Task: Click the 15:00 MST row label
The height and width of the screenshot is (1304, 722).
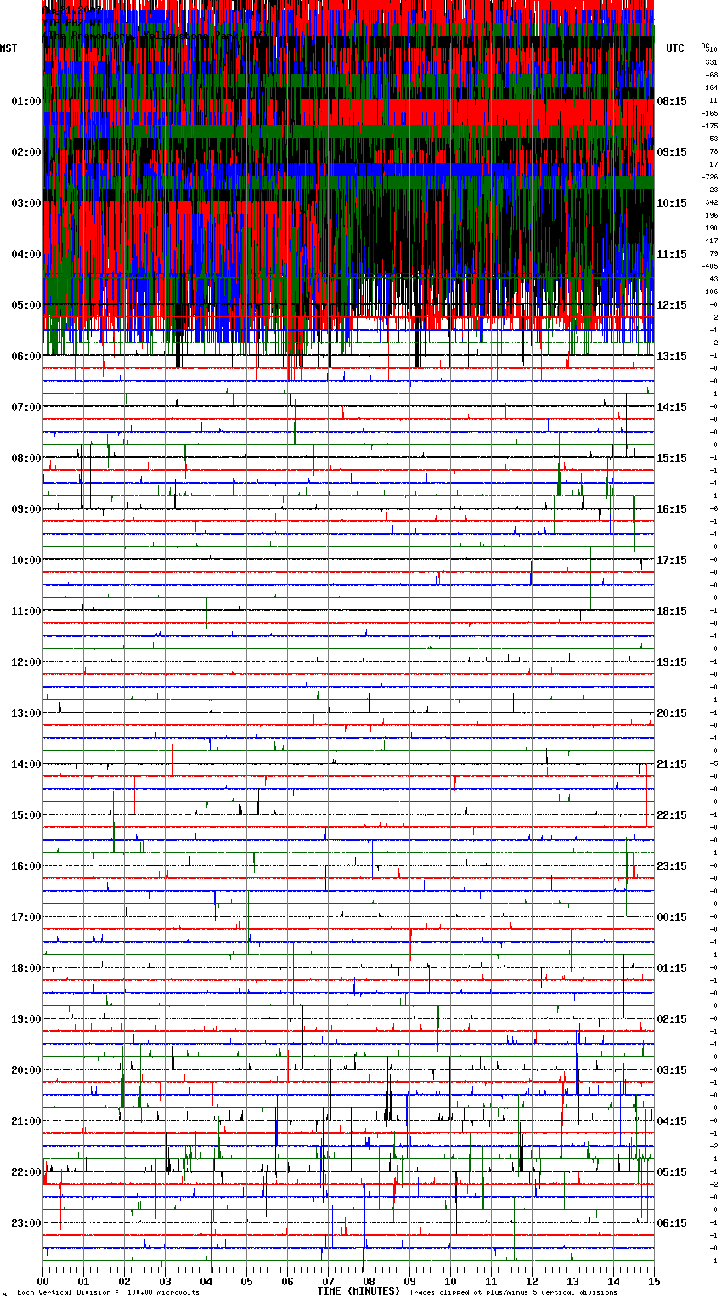Action: [25, 815]
